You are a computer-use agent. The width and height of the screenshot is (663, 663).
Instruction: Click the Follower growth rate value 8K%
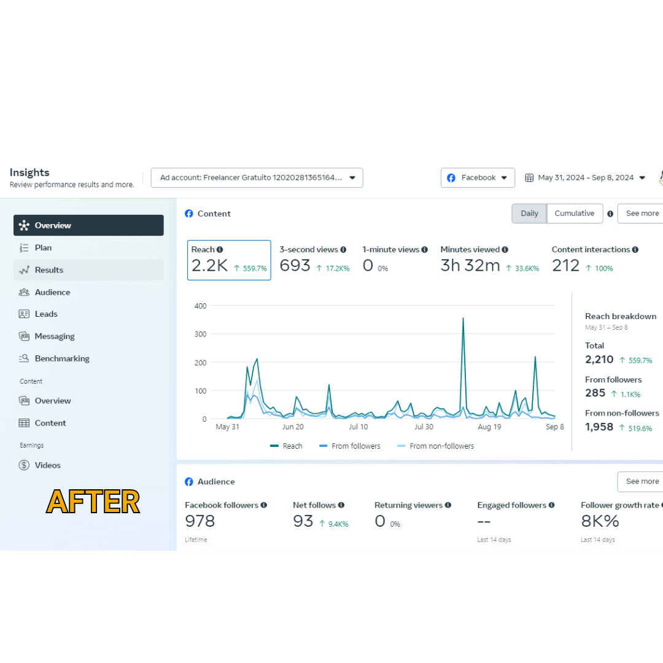[x=600, y=521]
